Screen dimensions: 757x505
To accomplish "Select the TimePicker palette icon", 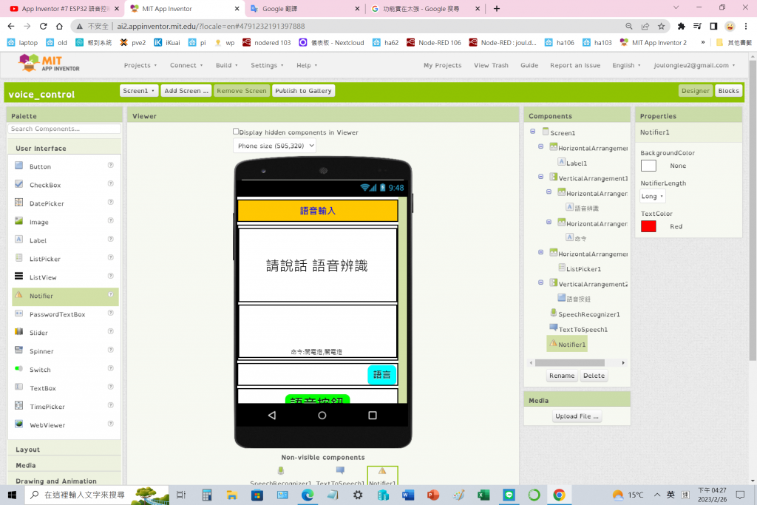I will [18, 405].
